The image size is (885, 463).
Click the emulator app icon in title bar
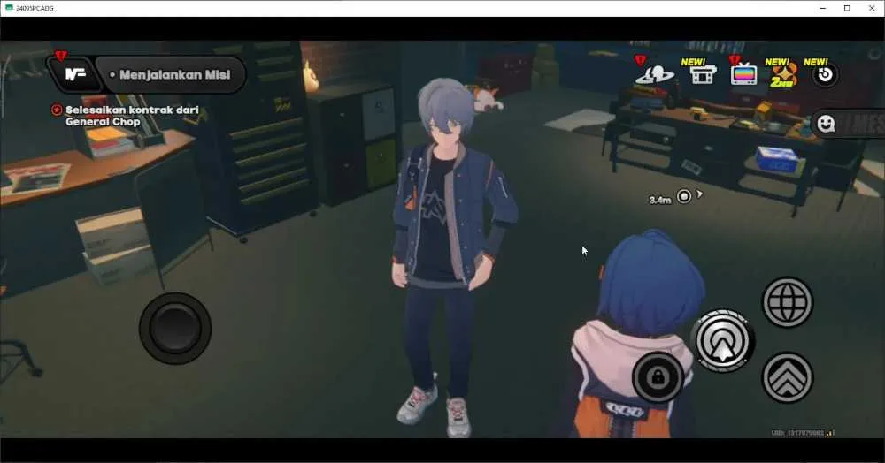click(x=9, y=8)
